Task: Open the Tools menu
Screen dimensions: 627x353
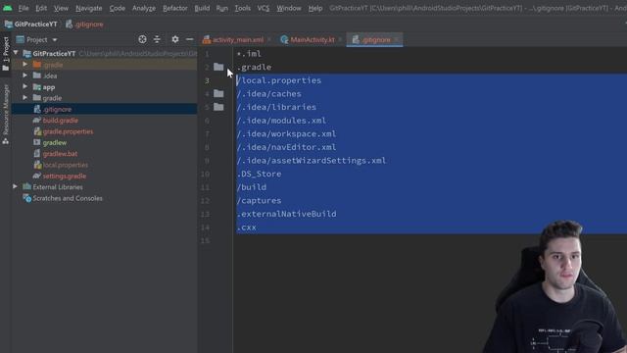Action: pos(242,8)
